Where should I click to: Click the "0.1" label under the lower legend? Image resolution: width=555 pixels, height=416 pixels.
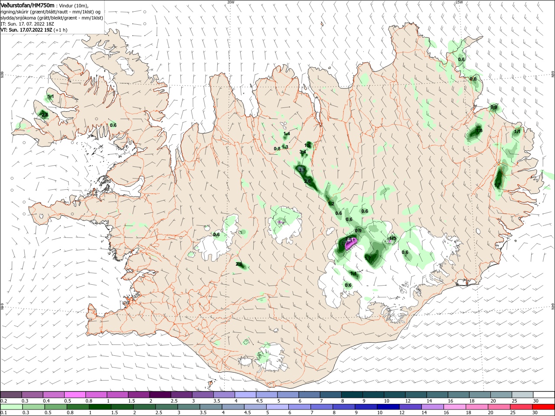(3, 413)
